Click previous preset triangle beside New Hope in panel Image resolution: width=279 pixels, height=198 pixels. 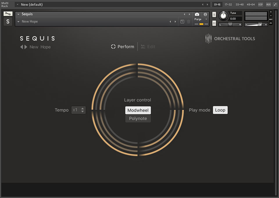tap(22, 47)
